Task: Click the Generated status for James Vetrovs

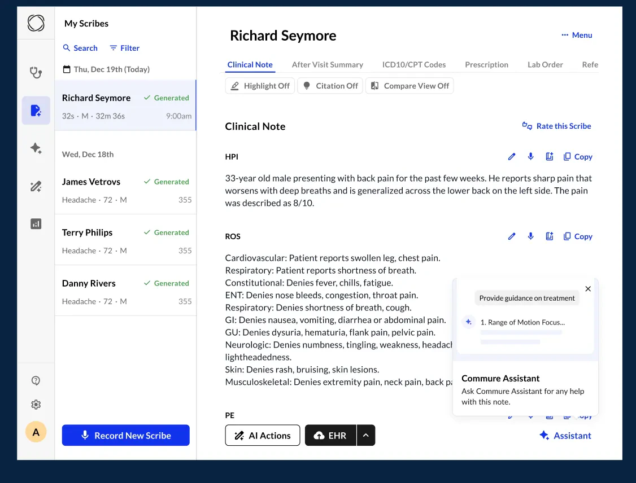Action: pos(166,182)
